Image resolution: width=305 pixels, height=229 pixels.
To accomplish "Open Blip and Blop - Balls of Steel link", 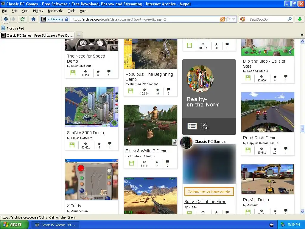I will point(264,64).
